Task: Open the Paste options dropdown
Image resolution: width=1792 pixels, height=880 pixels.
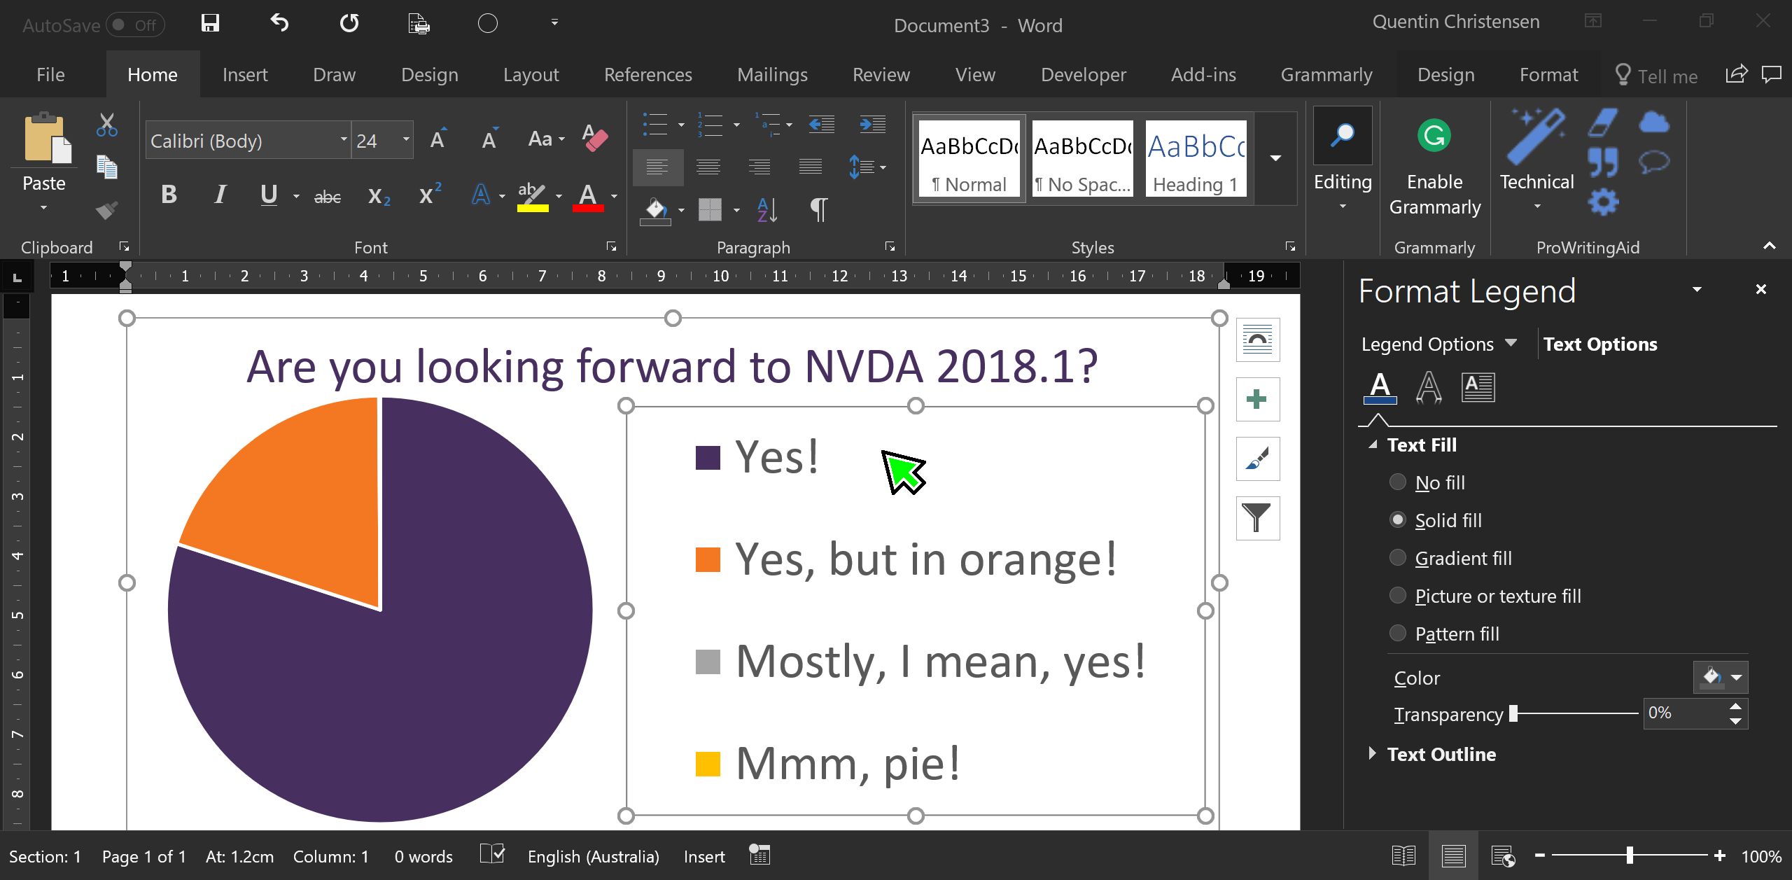Action: point(43,207)
